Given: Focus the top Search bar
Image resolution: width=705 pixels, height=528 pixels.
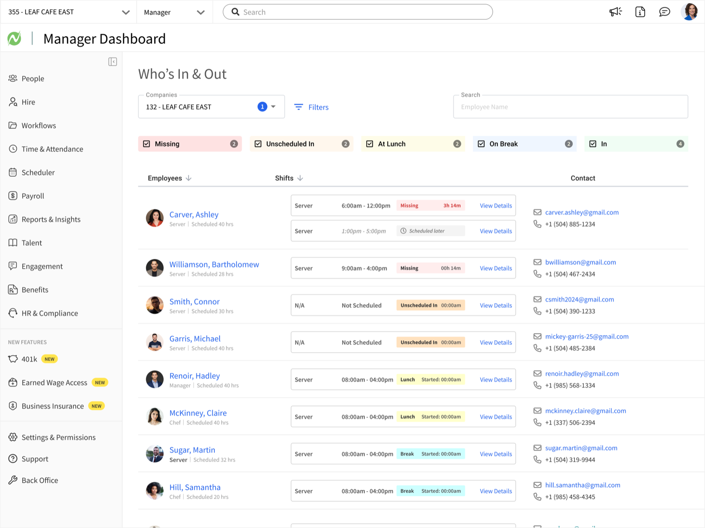Looking at the screenshot, I should 358,12.
